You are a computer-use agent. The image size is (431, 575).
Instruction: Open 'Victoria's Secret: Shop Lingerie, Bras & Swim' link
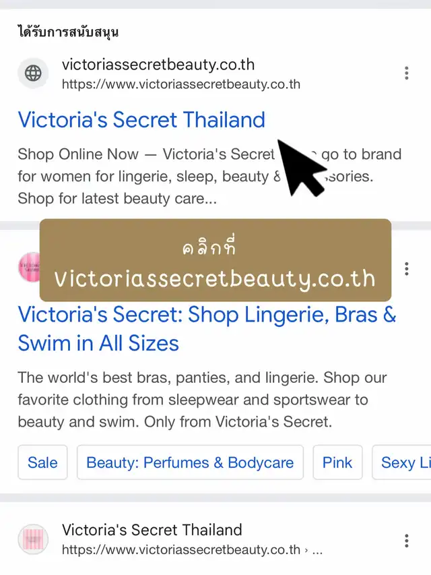pyautogui.click(x=207, y=328)
